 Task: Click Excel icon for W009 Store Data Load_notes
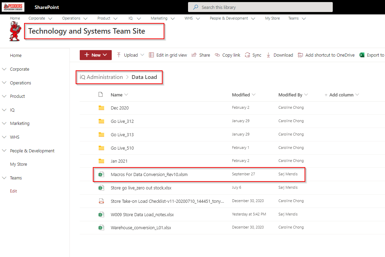pyautogui.click(x=101, y=214)
